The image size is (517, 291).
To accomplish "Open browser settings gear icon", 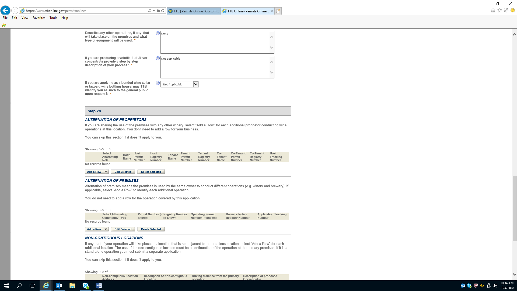I will [506, 11].
